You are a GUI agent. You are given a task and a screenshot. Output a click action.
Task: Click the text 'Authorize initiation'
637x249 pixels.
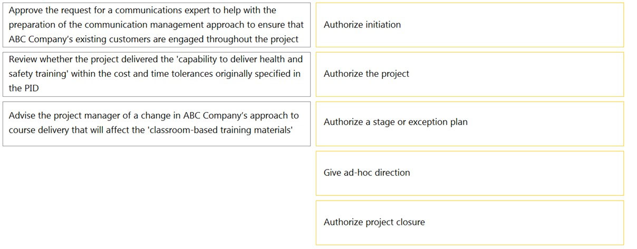[362, 25]
